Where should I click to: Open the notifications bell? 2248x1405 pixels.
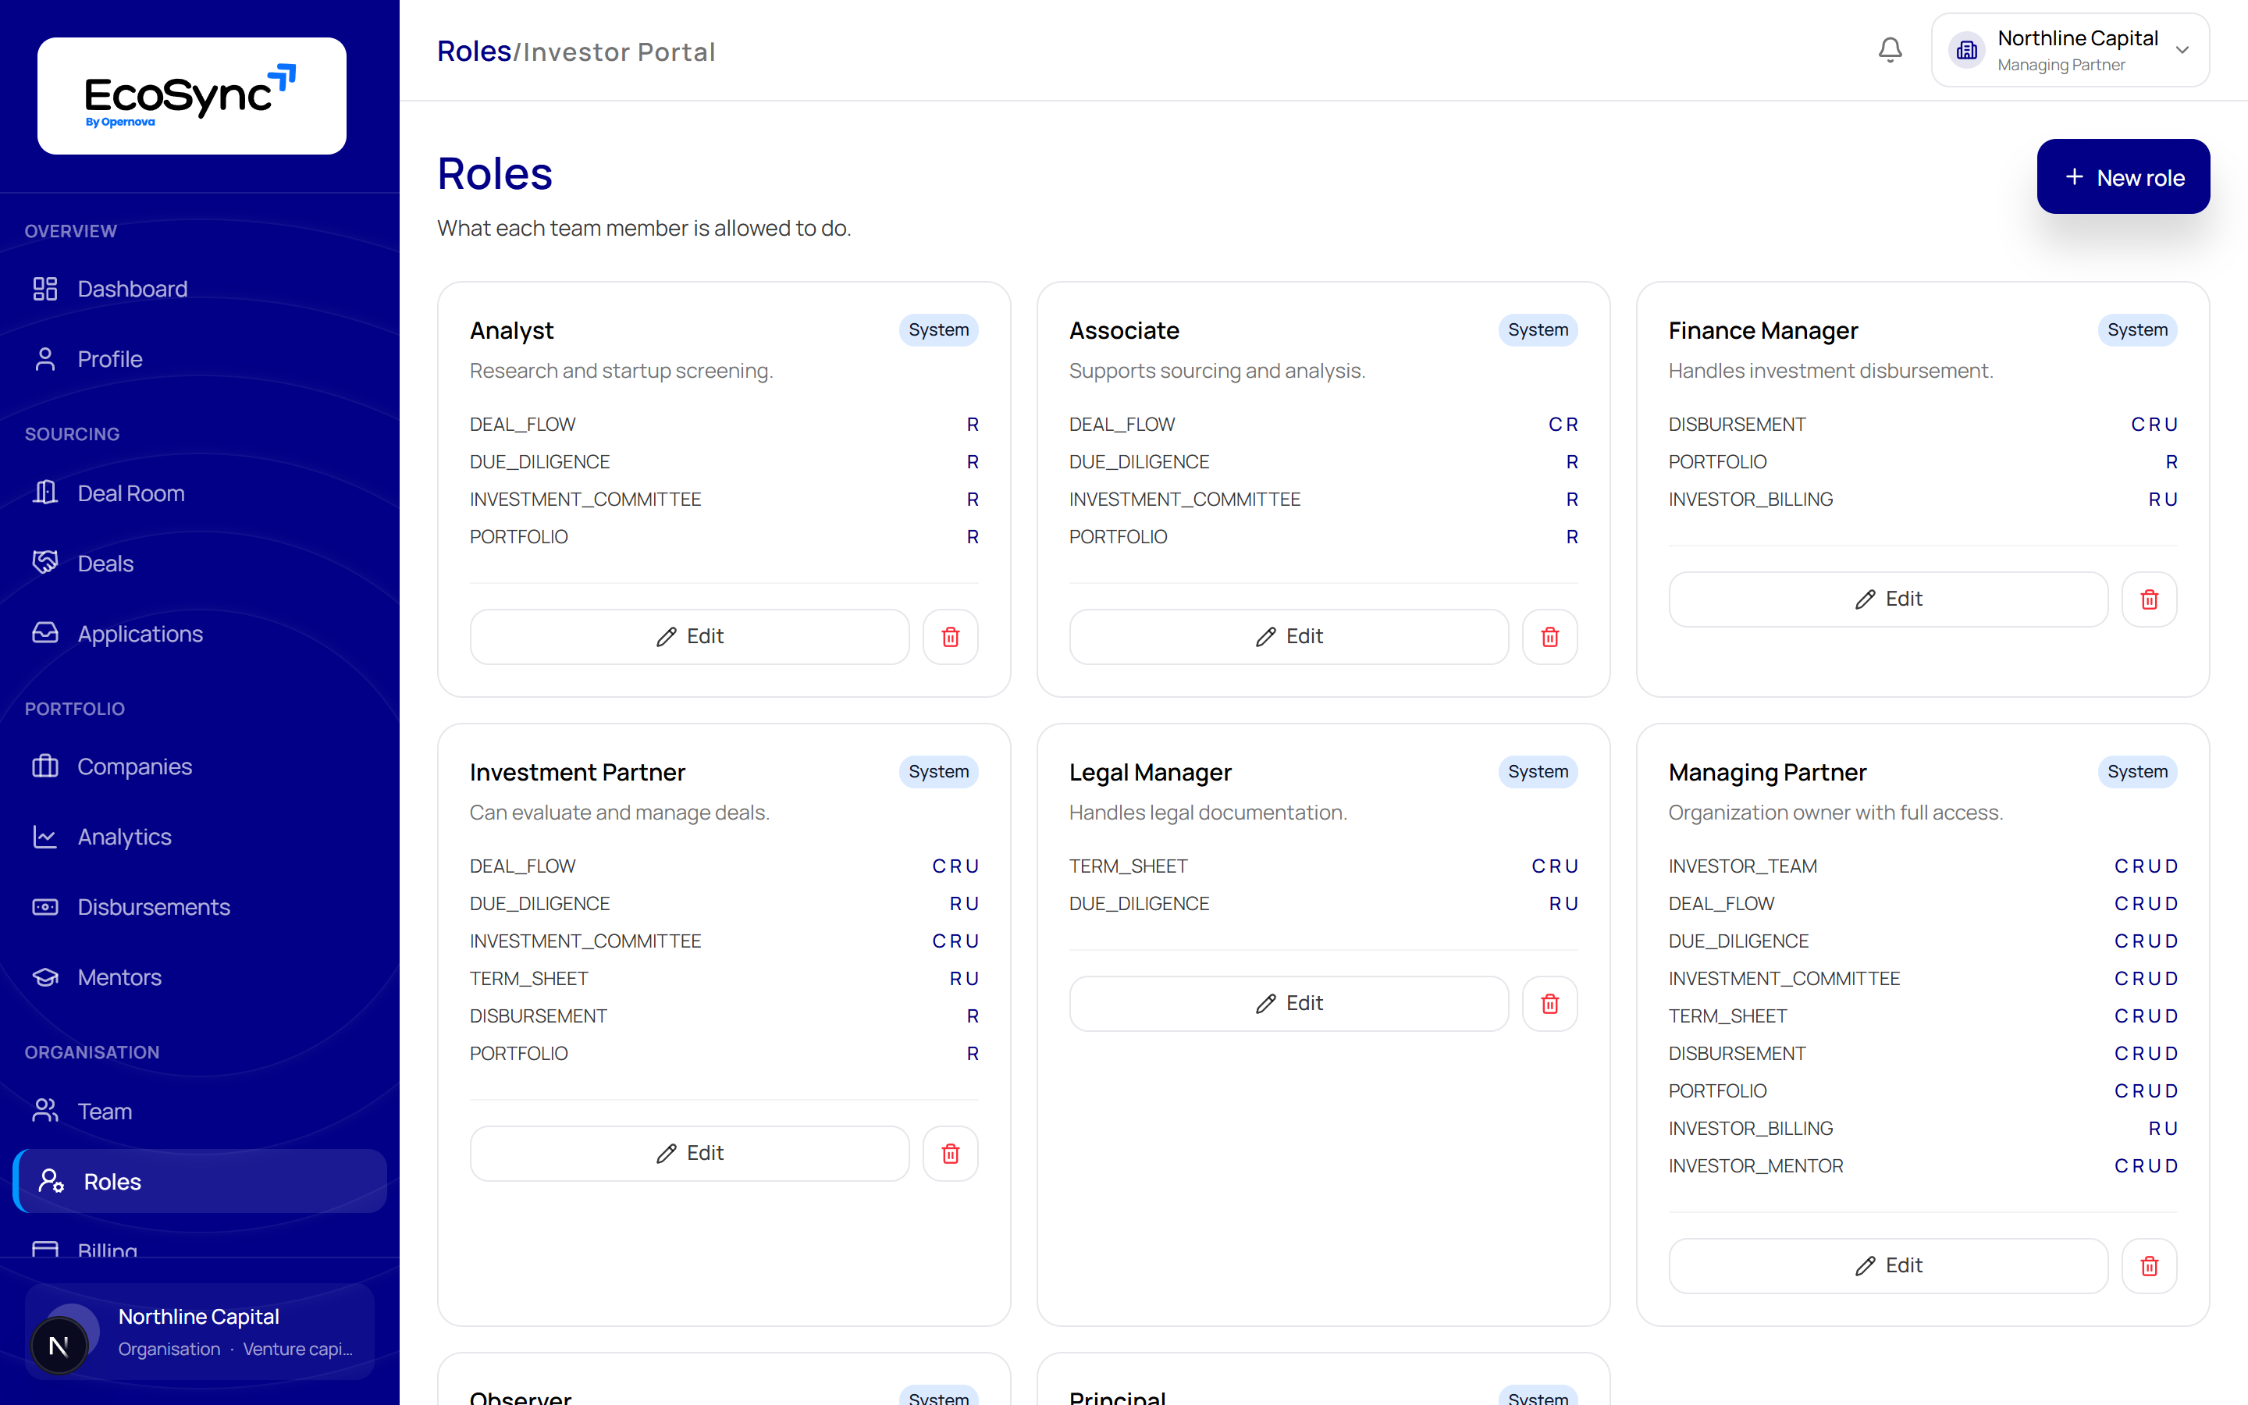click(1890, 50)
